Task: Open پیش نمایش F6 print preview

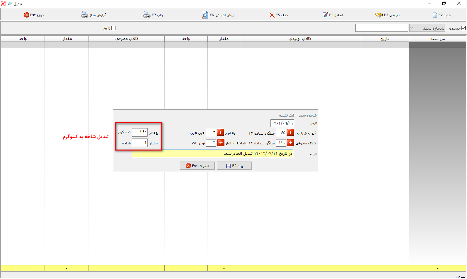Action: [x=218, y=15]
